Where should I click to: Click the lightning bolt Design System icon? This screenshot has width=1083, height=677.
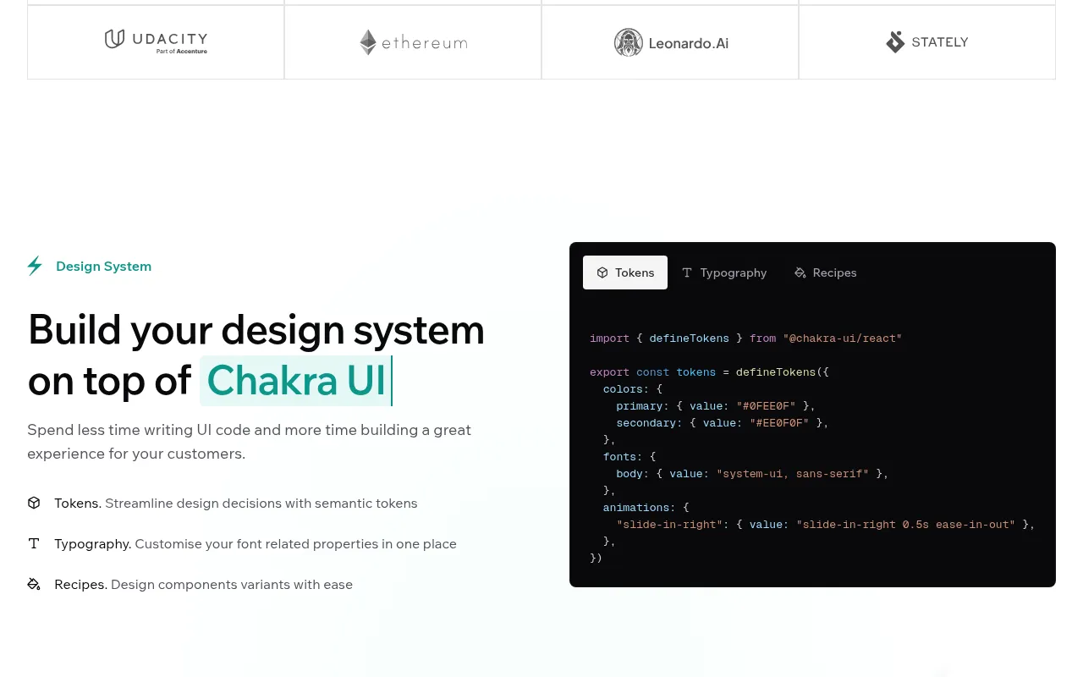pyautogui.click(x=35, y=266)
